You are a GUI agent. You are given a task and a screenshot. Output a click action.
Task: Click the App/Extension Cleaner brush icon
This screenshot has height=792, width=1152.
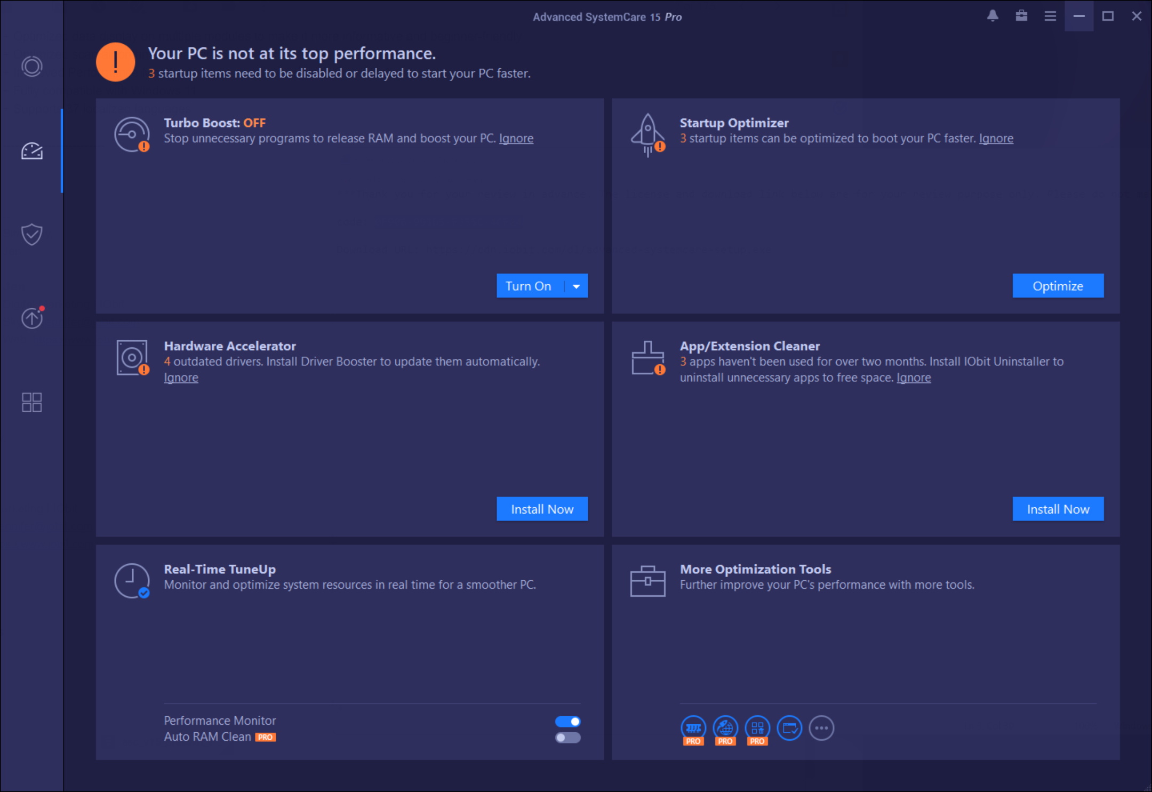pyautogui.click(x=647, y=357)
